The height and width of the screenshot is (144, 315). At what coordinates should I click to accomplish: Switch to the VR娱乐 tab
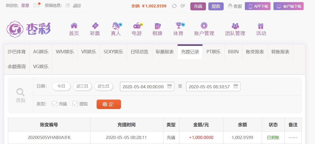[89, 52]
